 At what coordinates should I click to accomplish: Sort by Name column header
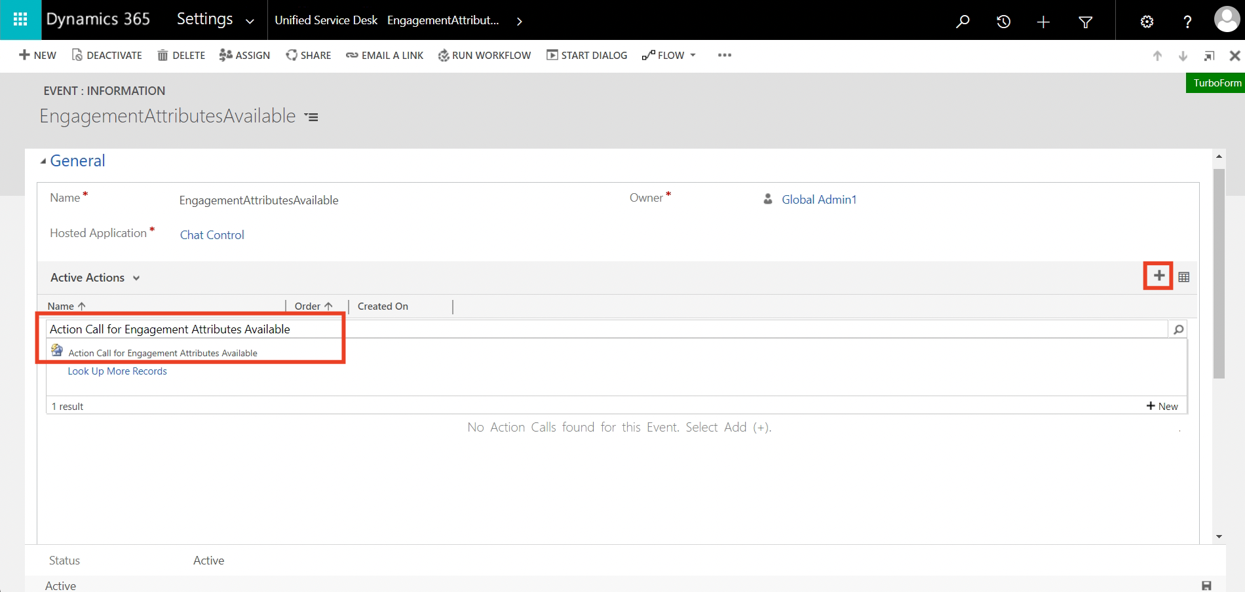pyautogui.click(x=66, y=306)
